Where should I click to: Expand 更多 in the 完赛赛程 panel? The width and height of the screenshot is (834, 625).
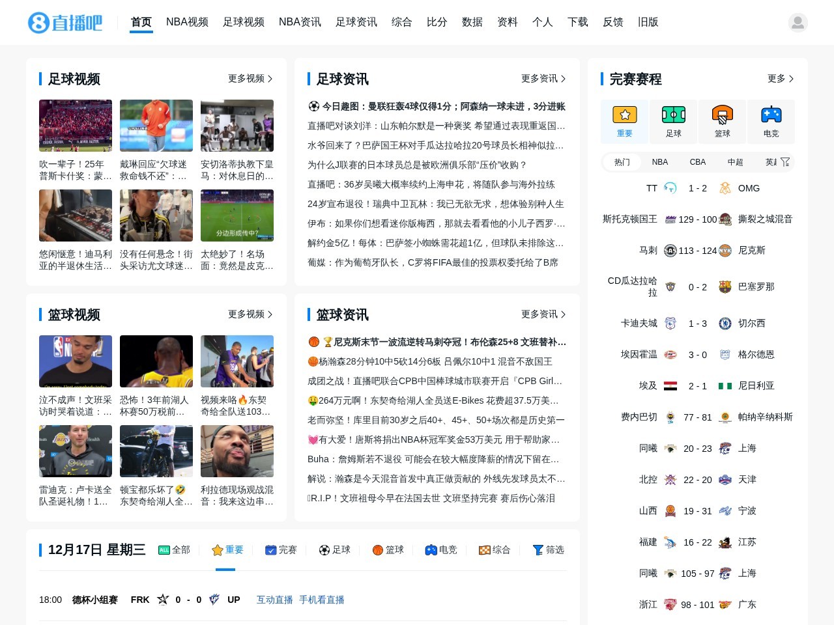pos(780,79)
